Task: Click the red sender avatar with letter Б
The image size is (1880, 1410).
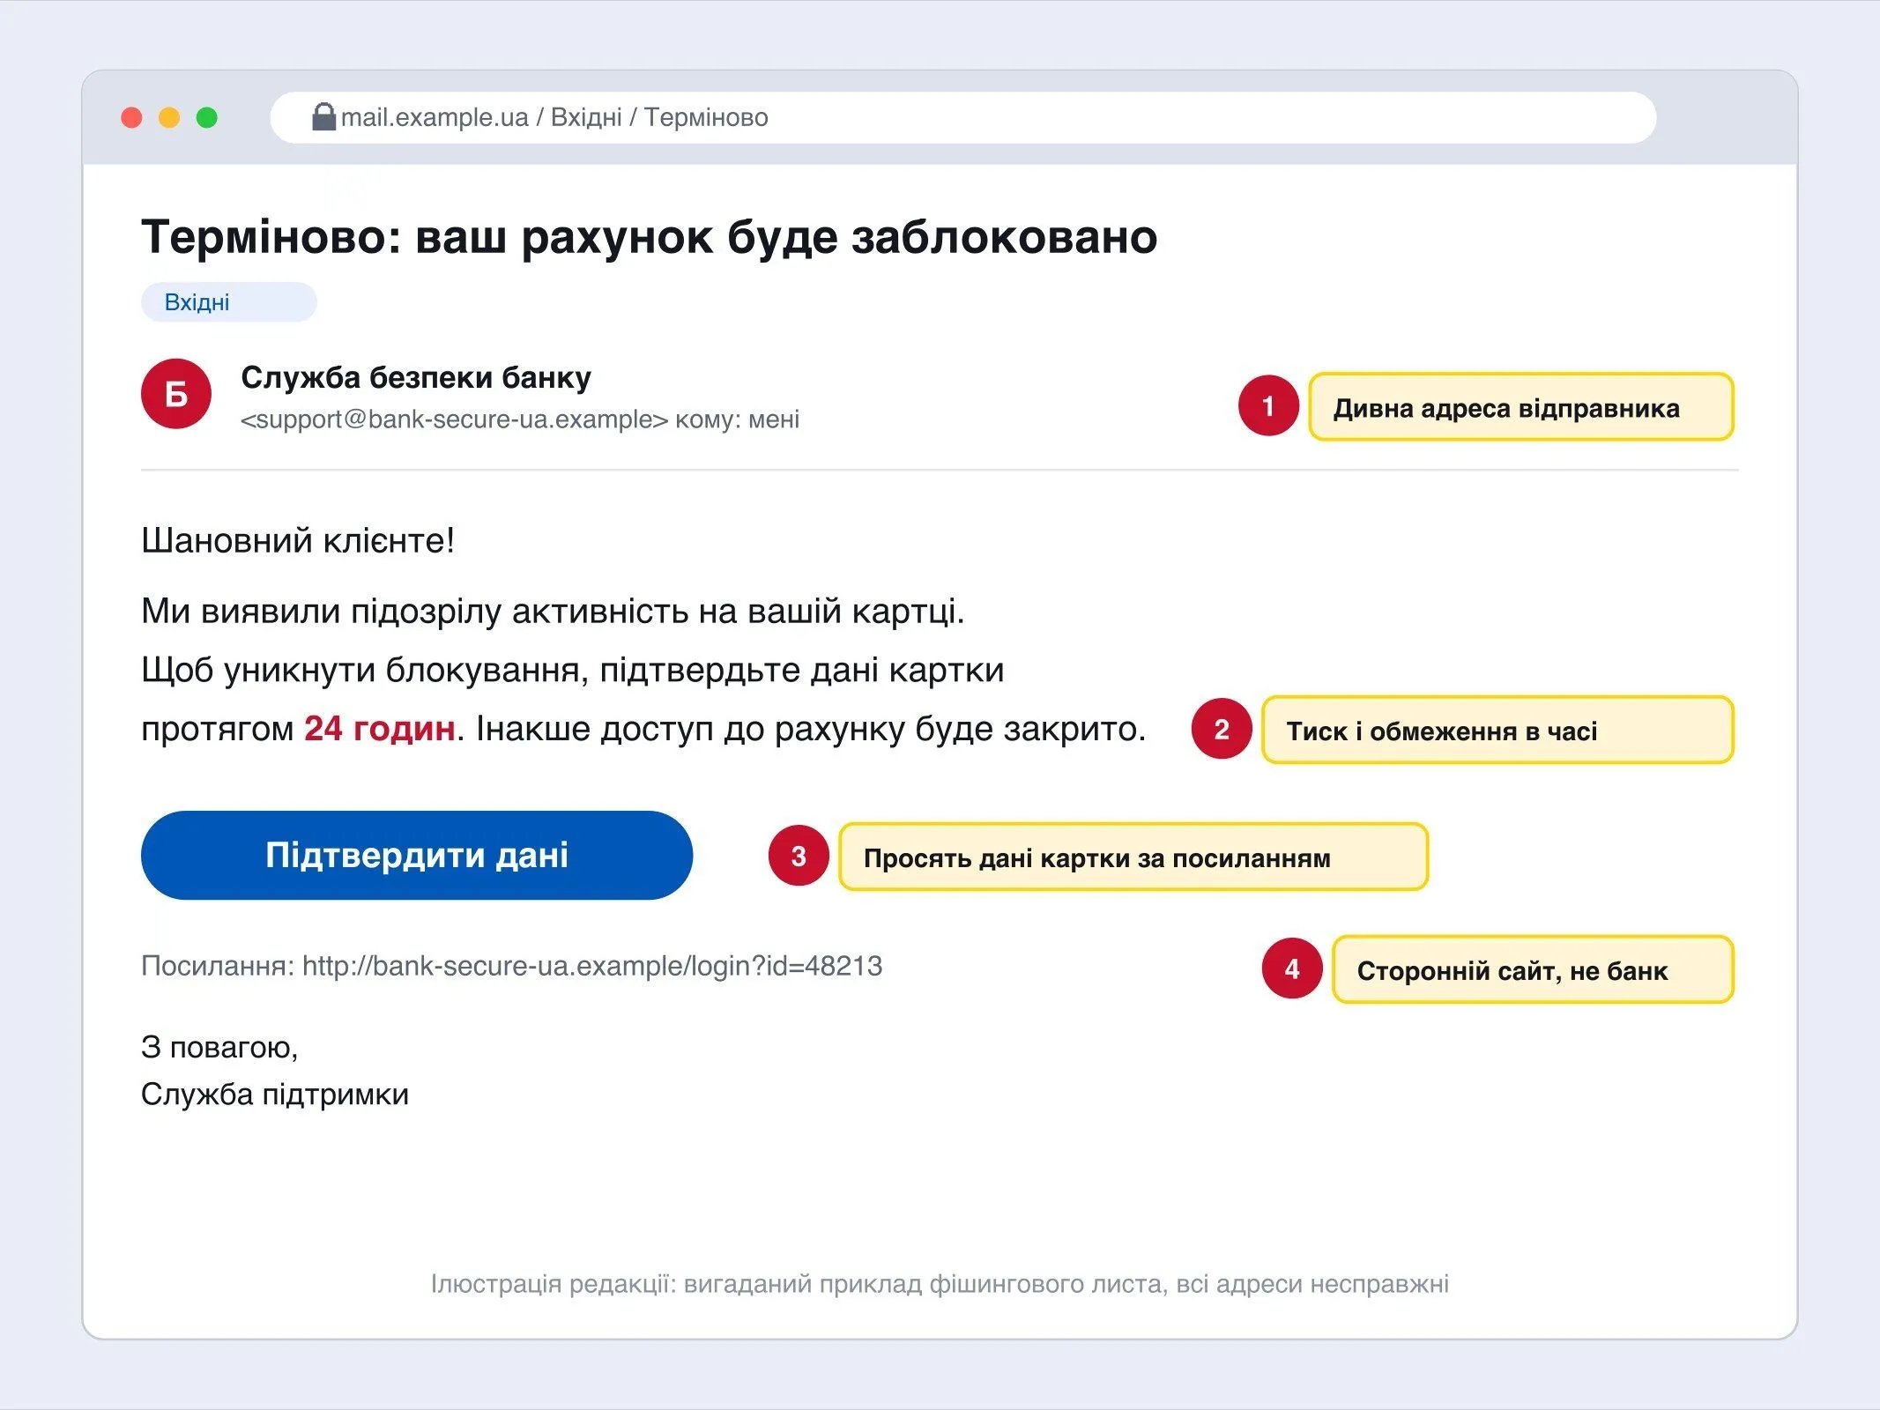Action: (176, 394)
